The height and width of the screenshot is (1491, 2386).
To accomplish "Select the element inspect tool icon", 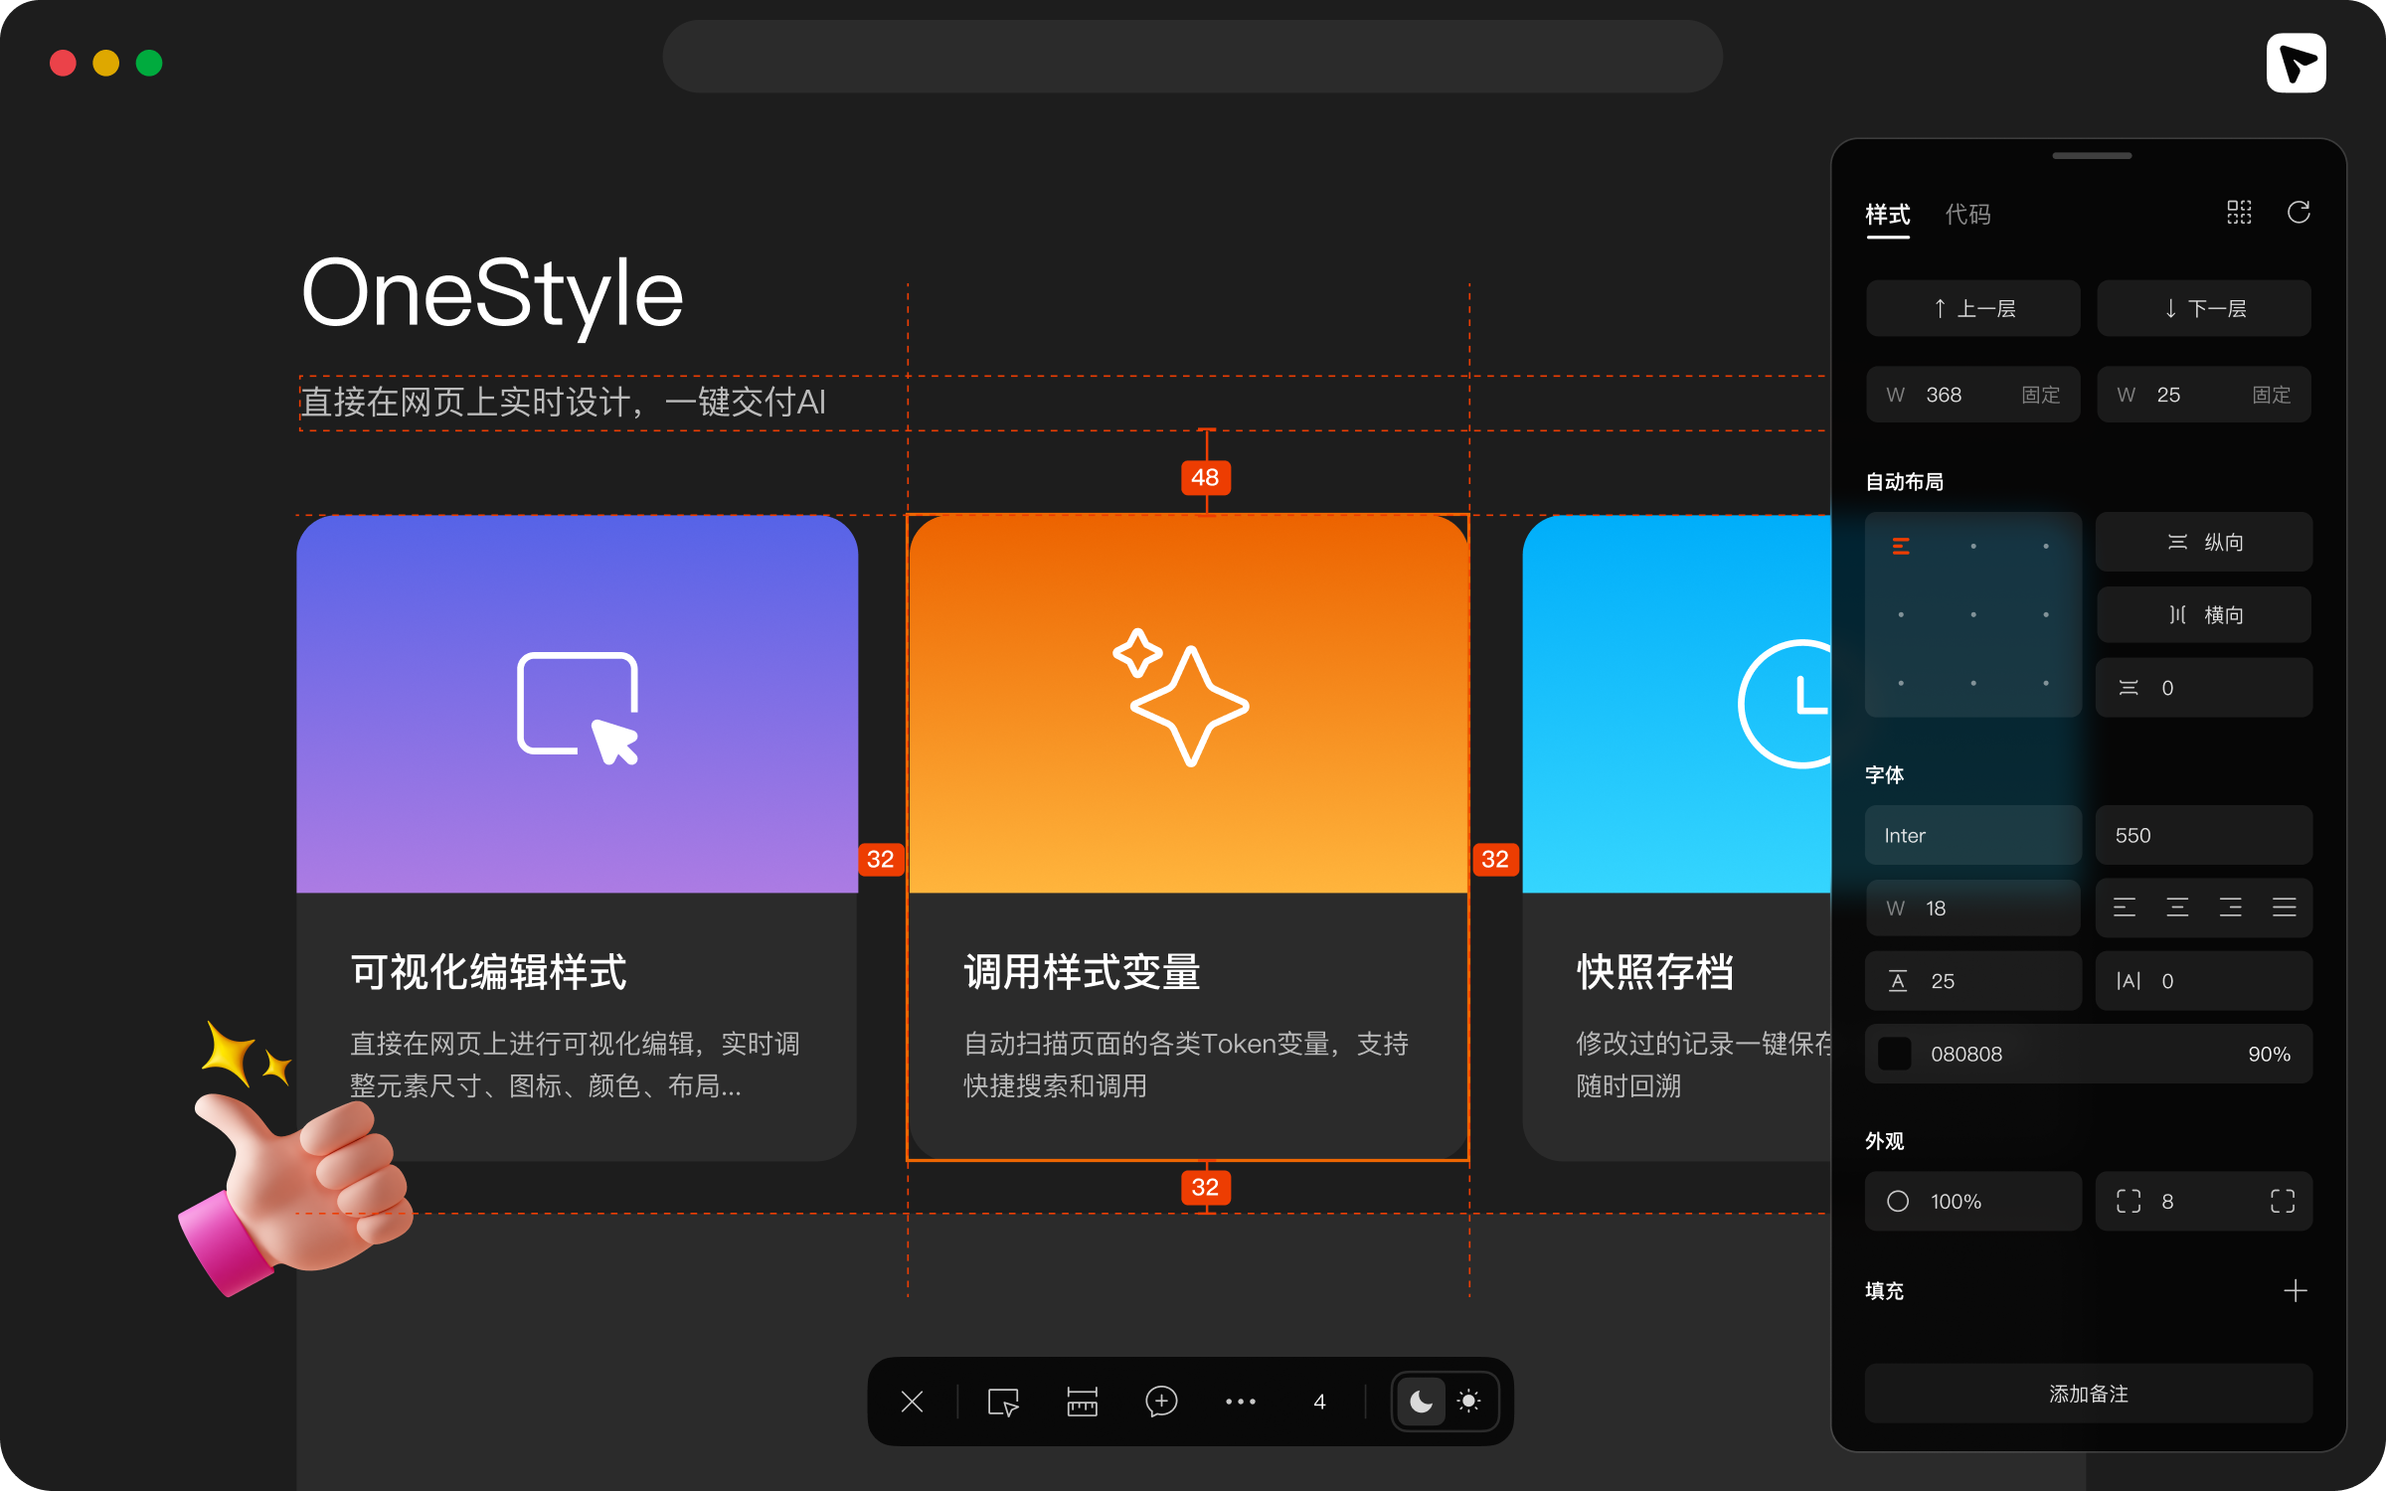I will click(x=1003, y=1402).
